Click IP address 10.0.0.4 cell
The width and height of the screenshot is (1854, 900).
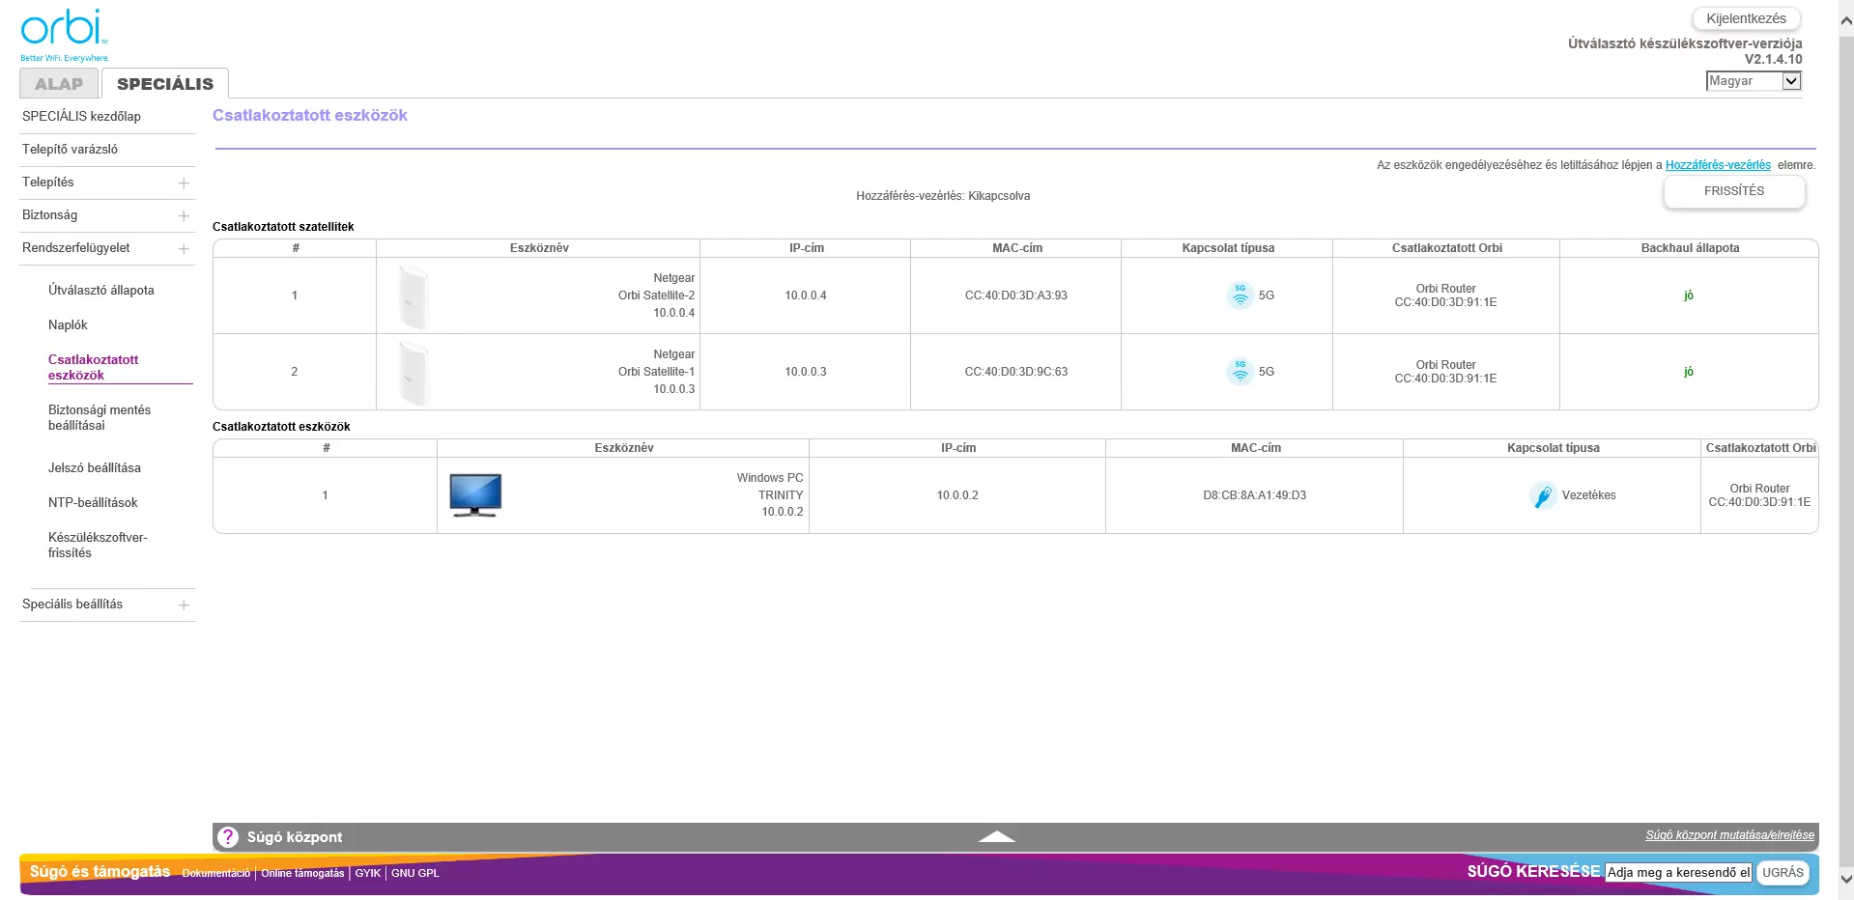[x=805, y=295]
